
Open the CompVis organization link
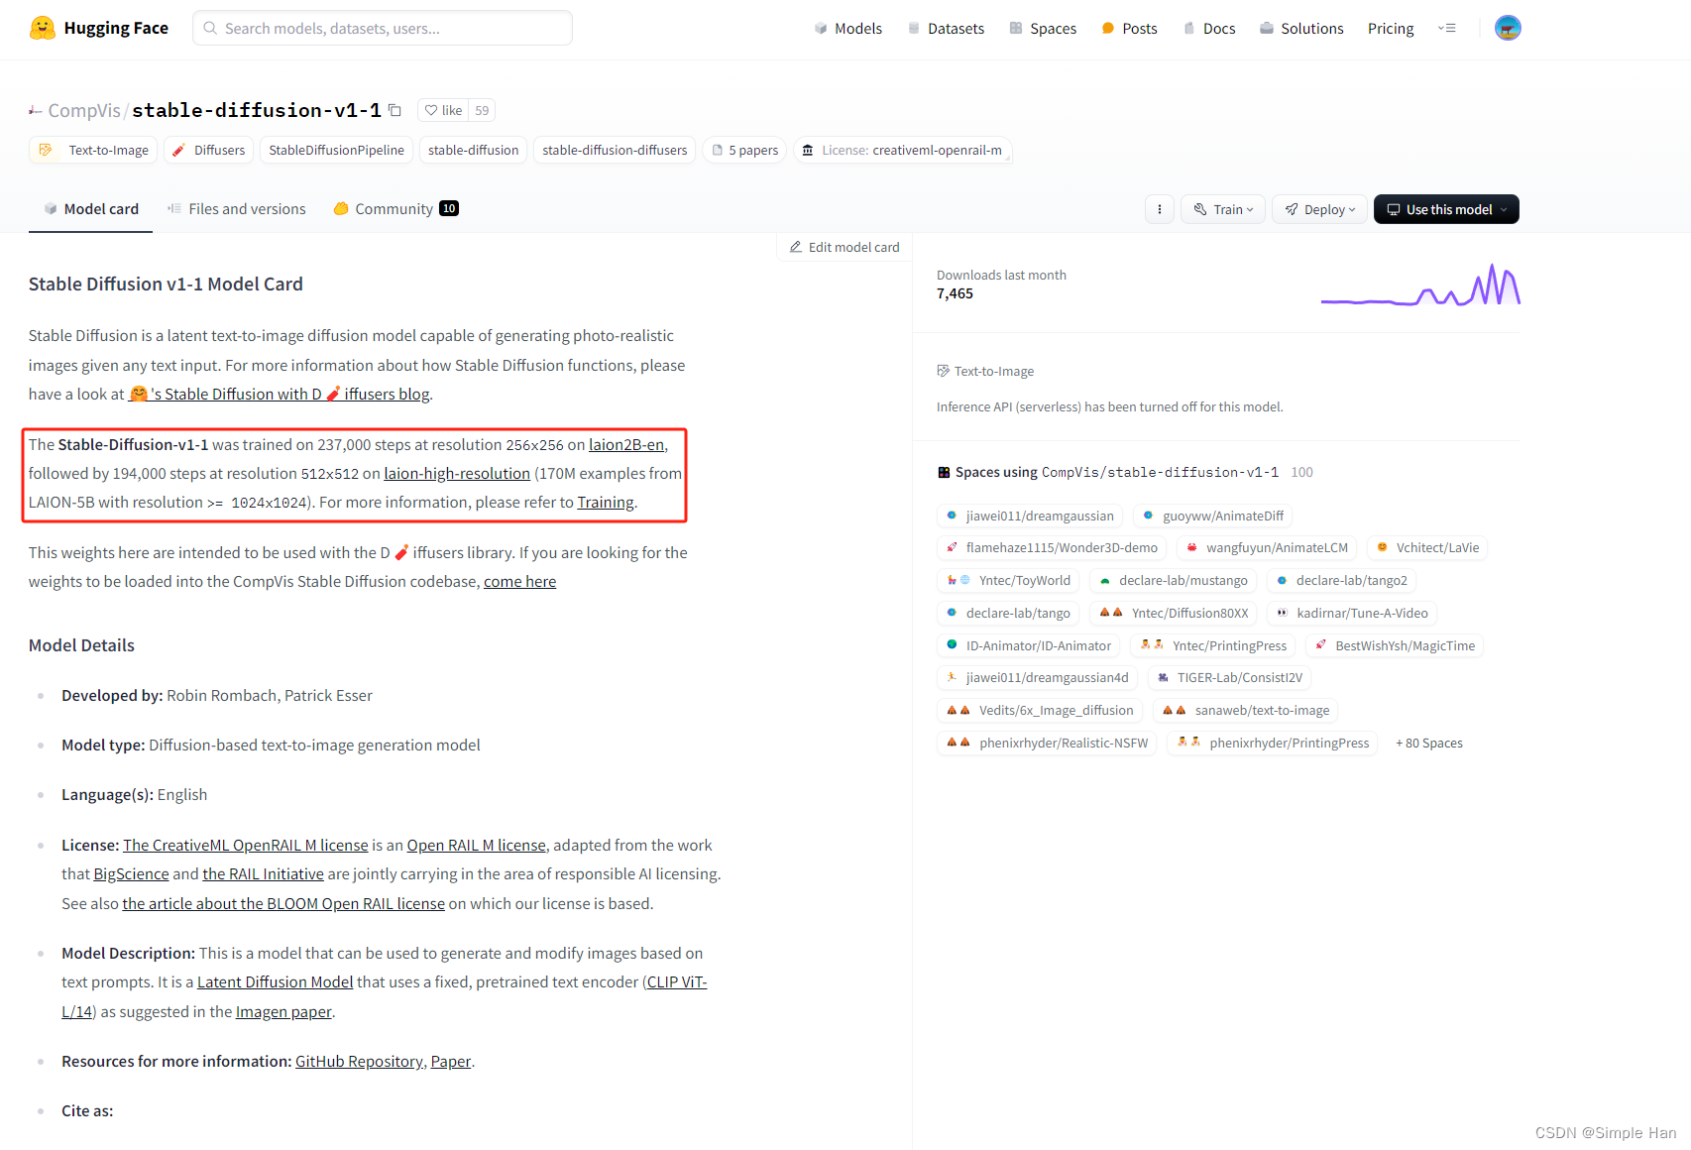pos(83,110)
